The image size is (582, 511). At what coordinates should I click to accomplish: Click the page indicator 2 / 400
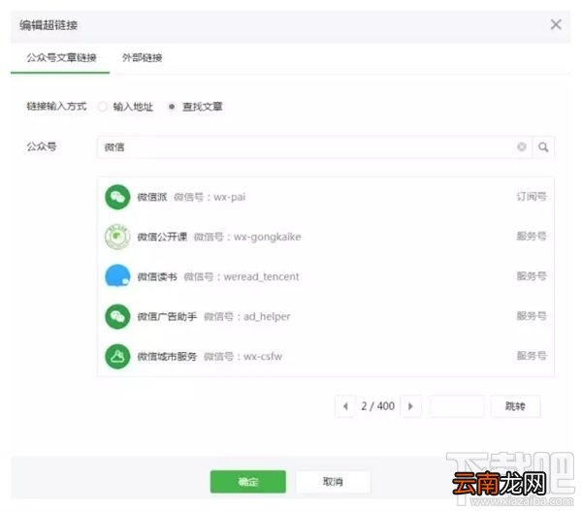point(378,406)
